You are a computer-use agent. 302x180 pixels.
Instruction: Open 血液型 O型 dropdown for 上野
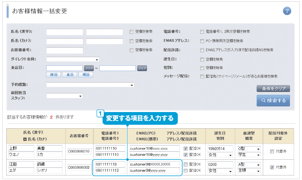click(249, 148)
